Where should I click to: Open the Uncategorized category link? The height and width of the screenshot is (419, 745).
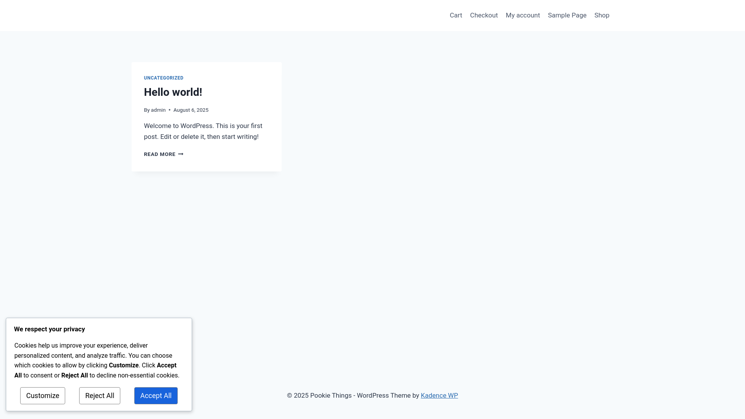164,78
